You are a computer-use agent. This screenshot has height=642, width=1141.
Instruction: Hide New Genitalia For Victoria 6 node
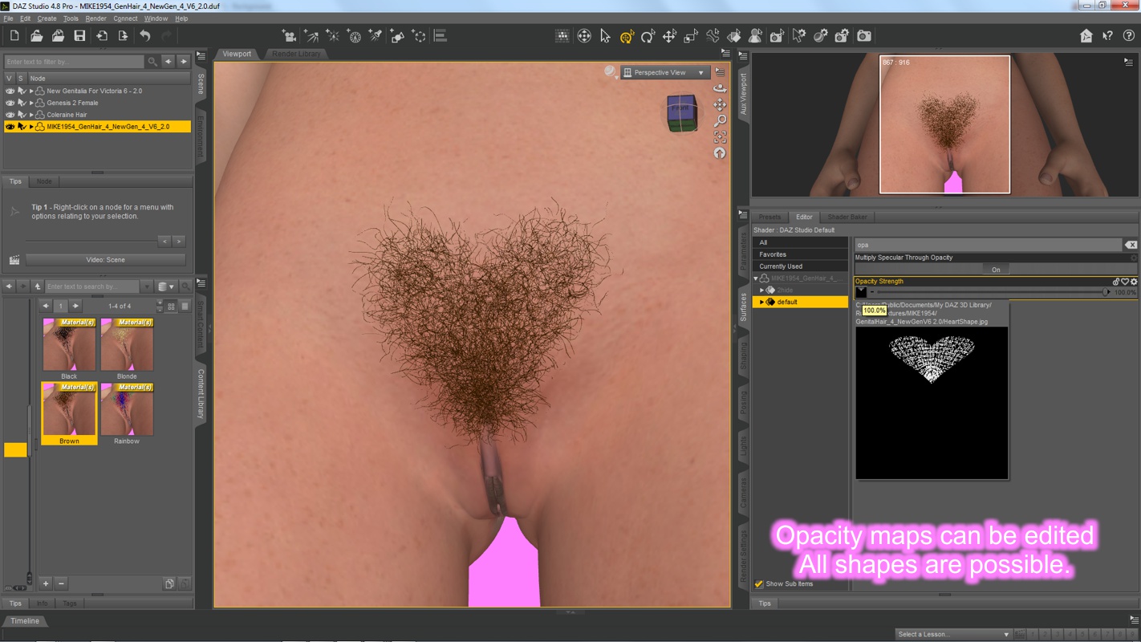10,91
